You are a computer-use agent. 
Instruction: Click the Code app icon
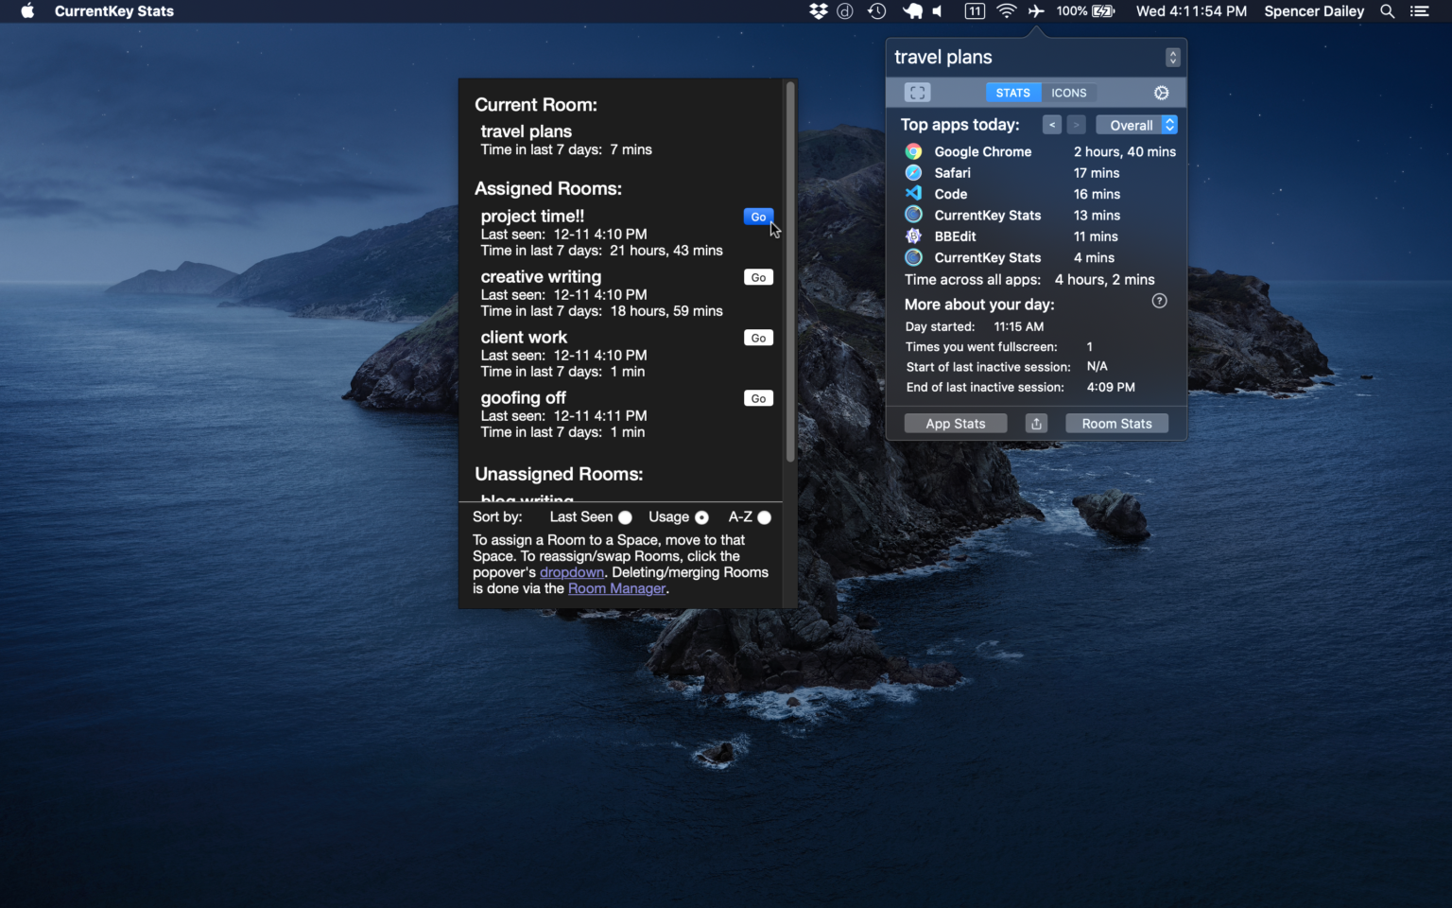913,193
